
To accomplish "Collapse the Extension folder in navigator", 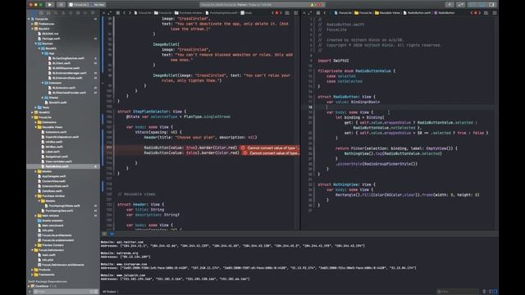I will click(x=43, y=83).
